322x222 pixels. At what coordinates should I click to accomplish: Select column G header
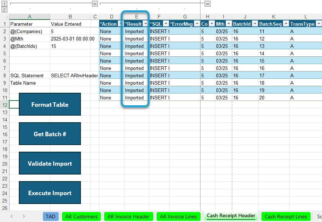click(x=185, y=17)
